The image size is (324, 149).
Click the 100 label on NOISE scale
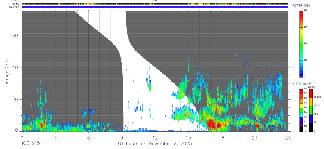316,114
